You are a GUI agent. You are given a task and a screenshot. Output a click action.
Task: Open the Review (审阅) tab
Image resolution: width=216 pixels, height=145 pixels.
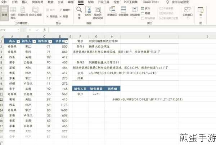point(71,2)
